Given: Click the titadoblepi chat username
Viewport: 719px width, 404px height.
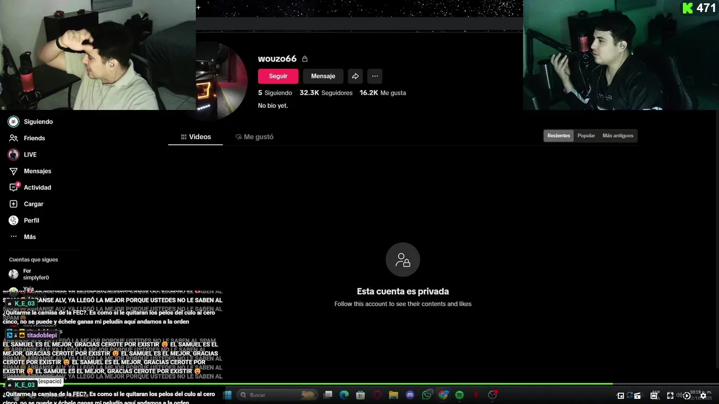Looking at the screenshot, I should (42, 336).
